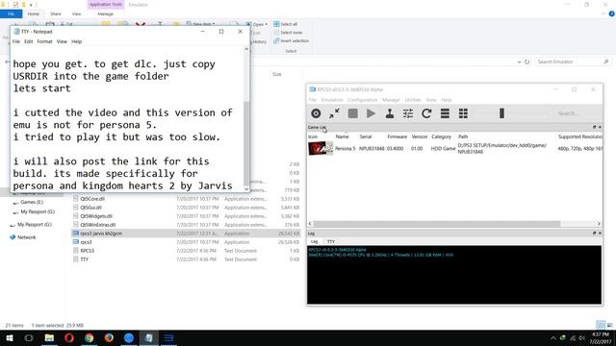Open Home ribbon tab in File Explorer
Viewport: 616px width, 346px height.
click(34, 14)
